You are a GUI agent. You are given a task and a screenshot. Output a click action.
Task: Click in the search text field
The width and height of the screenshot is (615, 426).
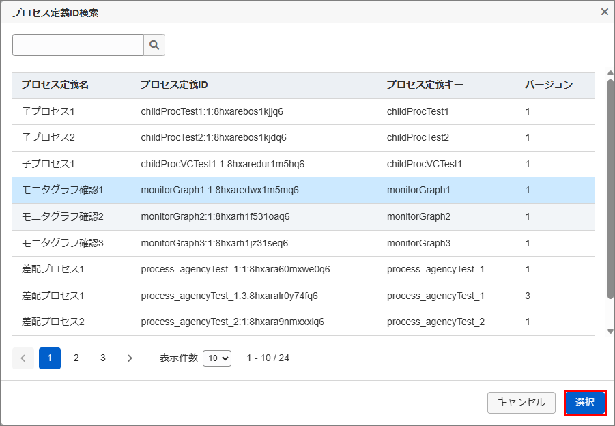coord(78,45)
